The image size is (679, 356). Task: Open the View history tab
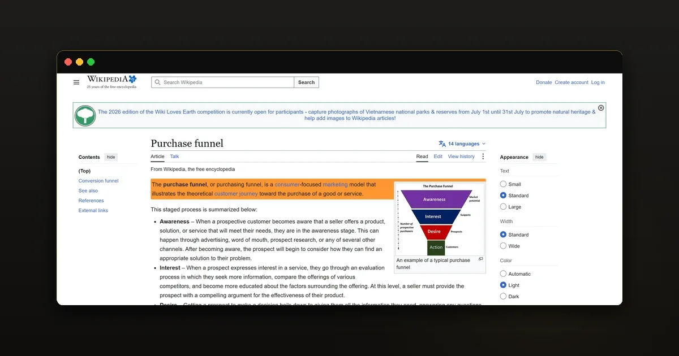(x=461, y=157)
